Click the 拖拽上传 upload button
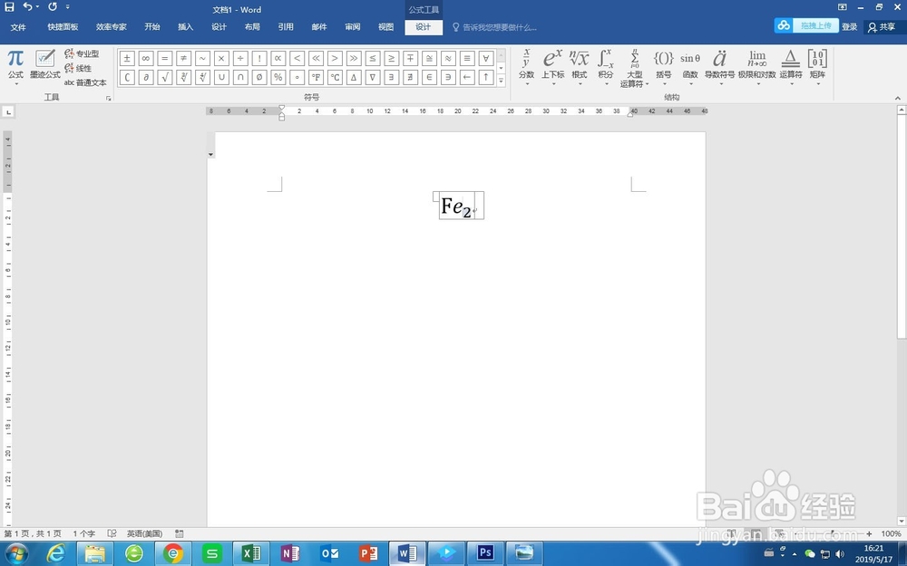 point(806,26)
